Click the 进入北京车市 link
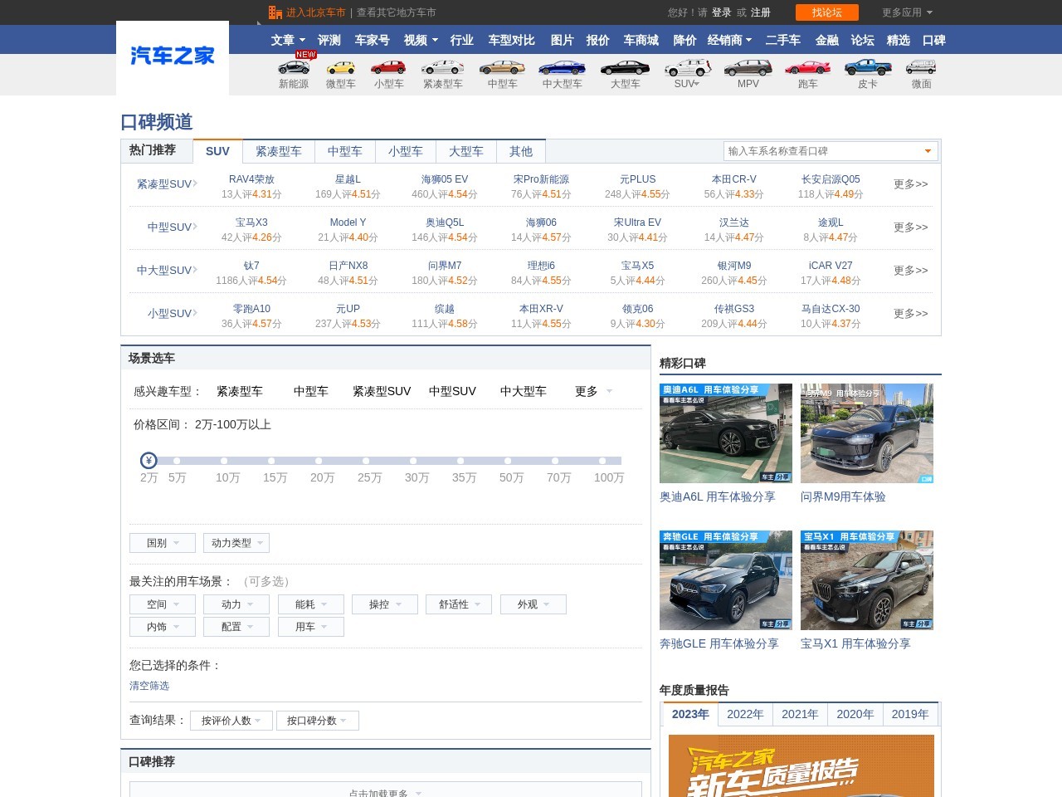This screenshot has height=797, width=1062. pyautogui.click(x=315, y=12)
